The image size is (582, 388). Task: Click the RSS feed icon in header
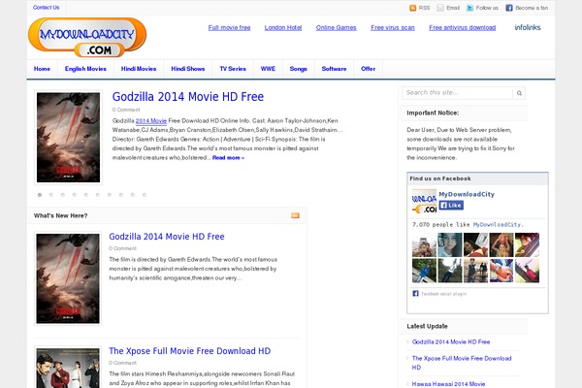pyautogui.click(x=412, y=8)
